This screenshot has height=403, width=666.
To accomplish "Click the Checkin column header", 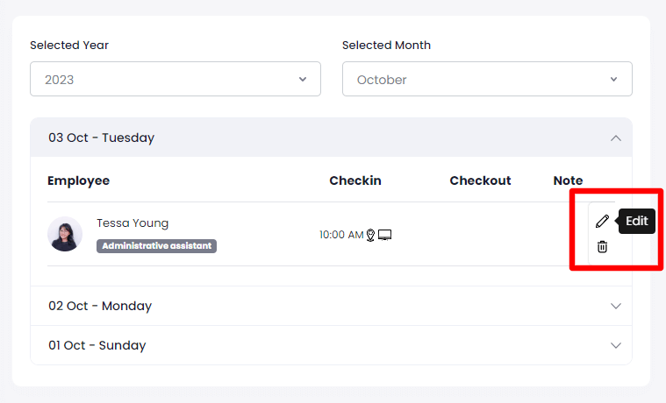I will click(x=355, y=180).
